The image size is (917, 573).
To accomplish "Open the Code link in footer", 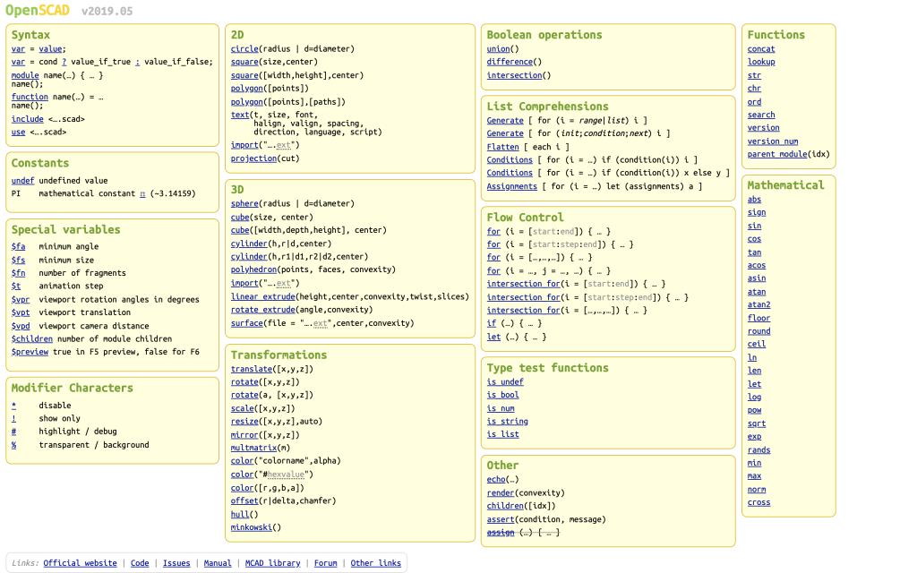I will coord(140,563).
